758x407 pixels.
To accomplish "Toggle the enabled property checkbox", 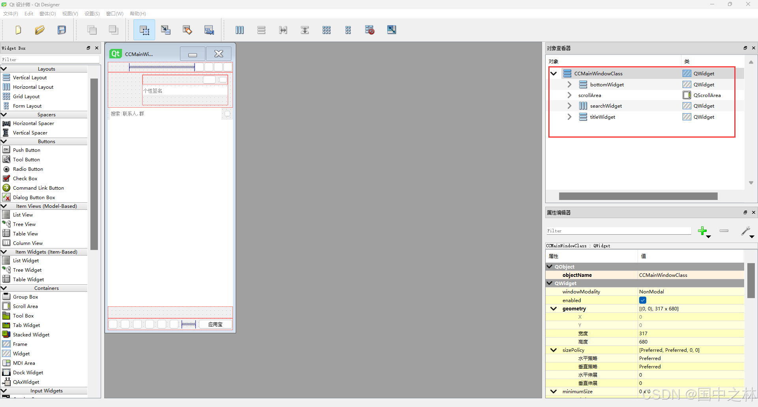I will (x=643, y=300).
